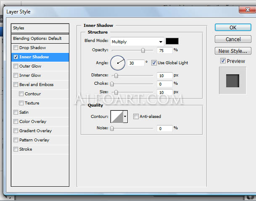Click the Noise slider handle

click(x=112, y=128)
